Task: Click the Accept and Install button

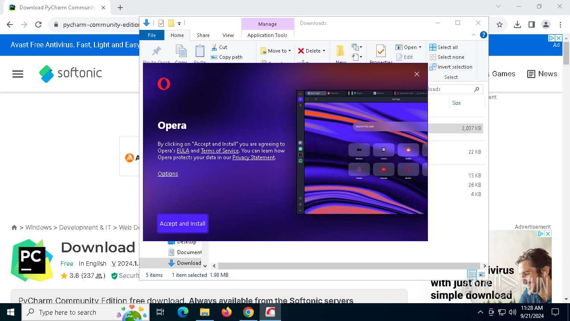Action: coord(183,224)
